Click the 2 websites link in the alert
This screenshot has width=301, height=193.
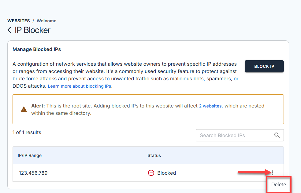click(210, 106)
